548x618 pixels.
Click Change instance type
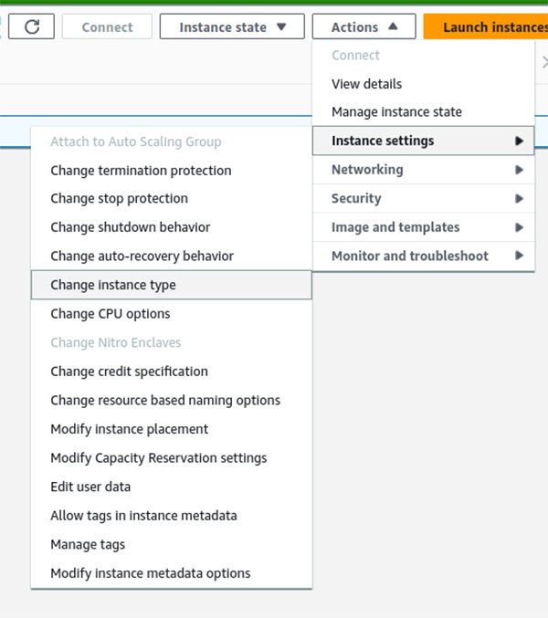point(113,285)
